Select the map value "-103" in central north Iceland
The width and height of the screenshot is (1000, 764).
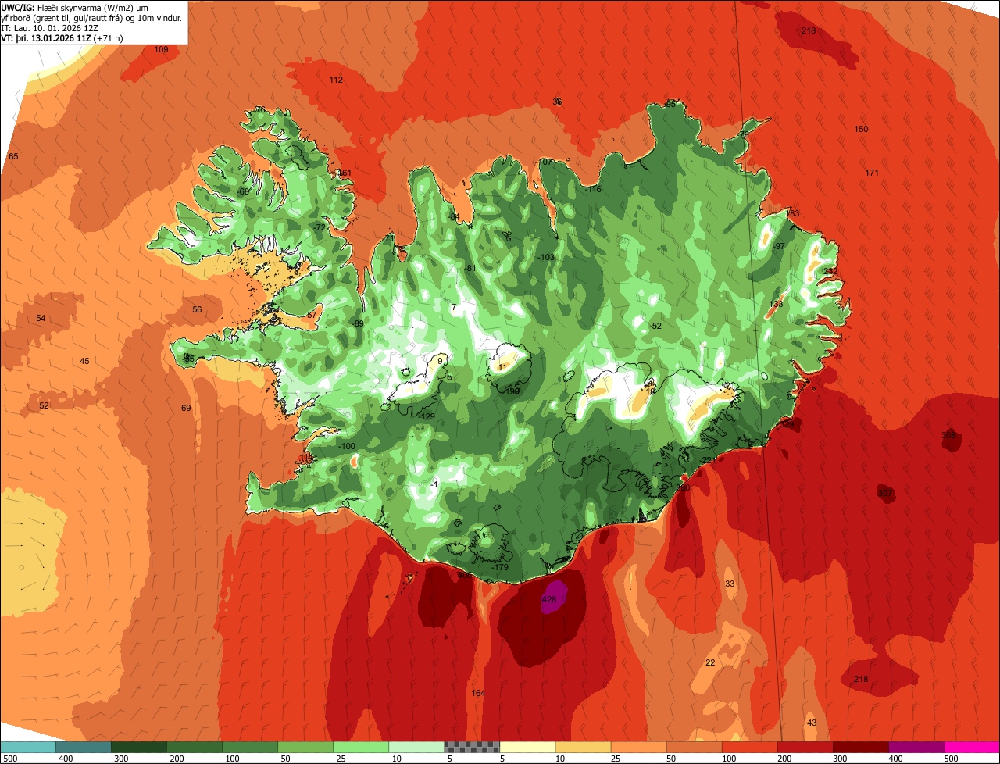coord(547,257)
